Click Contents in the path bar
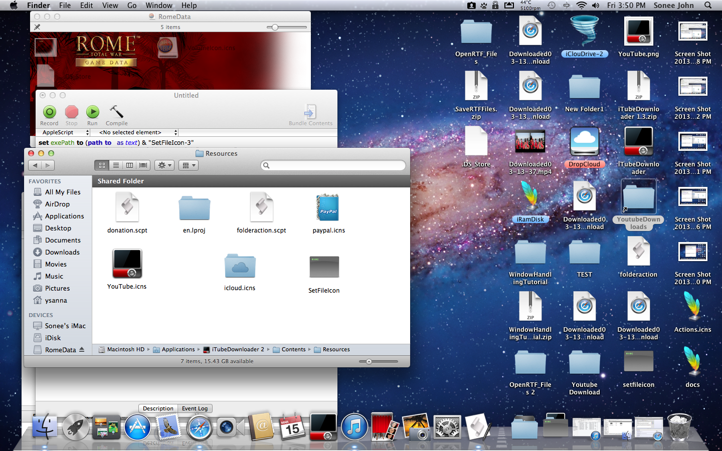The image size is (722, 451). click(x=289, y=349)
